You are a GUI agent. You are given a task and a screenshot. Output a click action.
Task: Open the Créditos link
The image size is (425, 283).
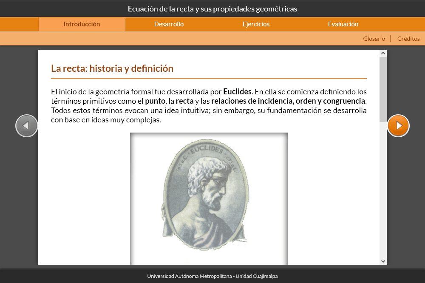pyautogui.click(x=408, y=39)
